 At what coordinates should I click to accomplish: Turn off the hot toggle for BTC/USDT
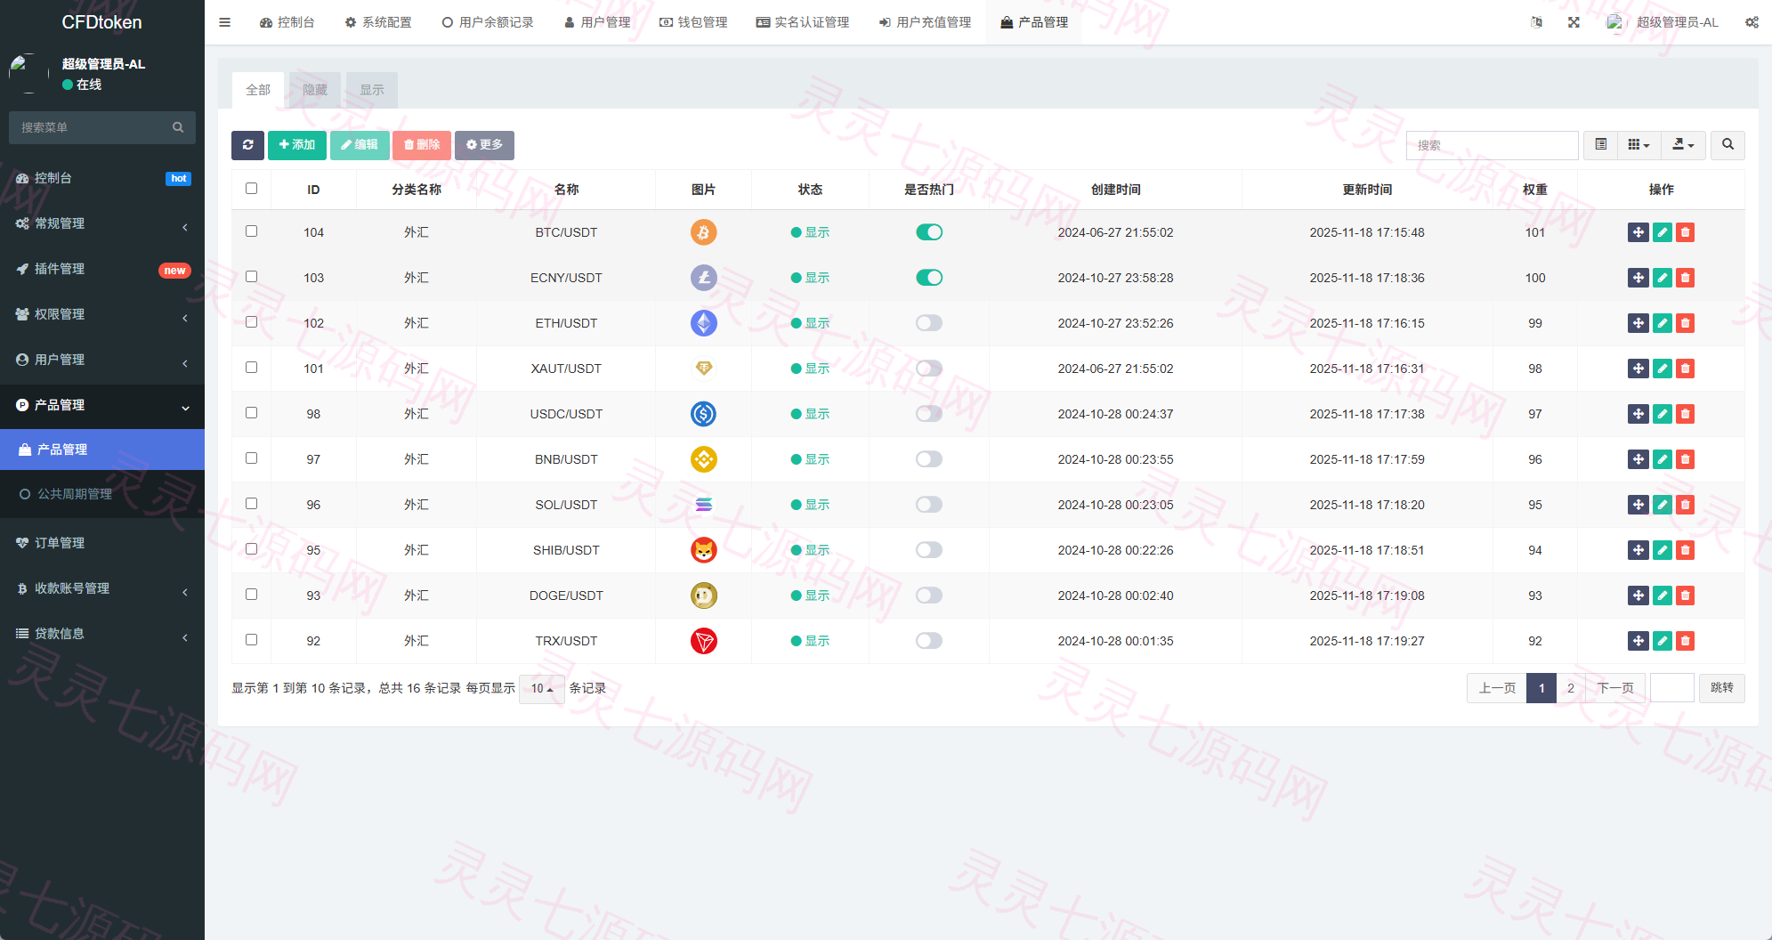tap(929, 232)
